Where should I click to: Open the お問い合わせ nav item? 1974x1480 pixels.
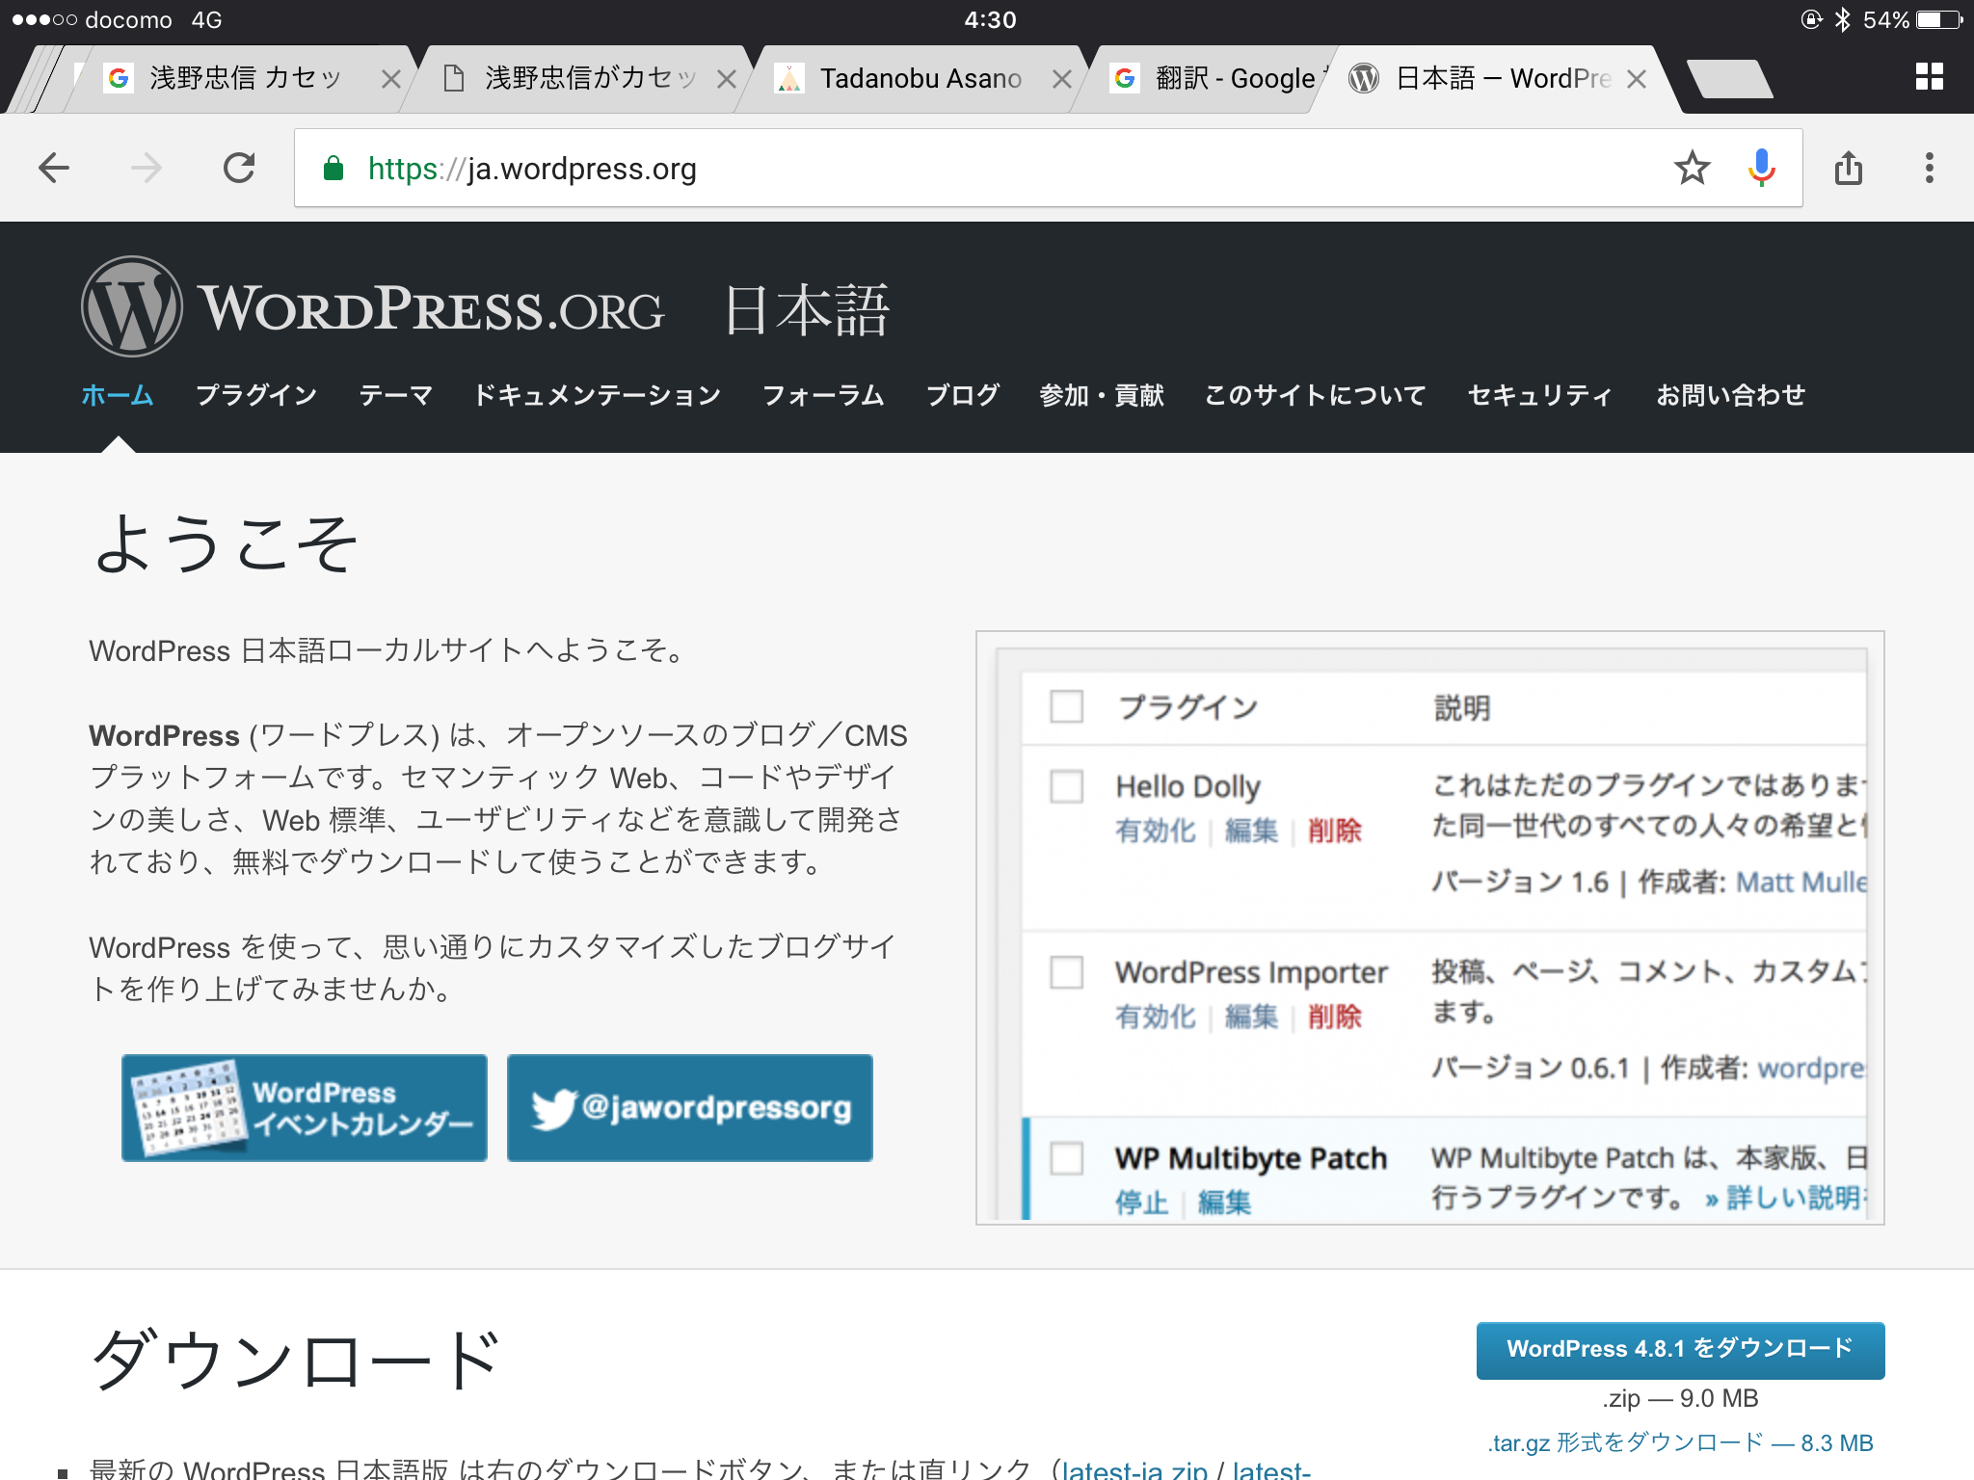(x=1730, y=395)
